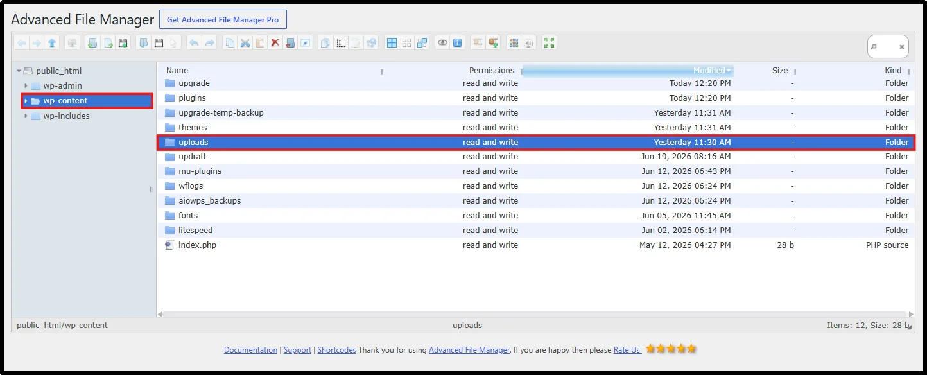The image size is (927, 375).
Task: Show item info with blue i icon
Action: click(457, 43)
